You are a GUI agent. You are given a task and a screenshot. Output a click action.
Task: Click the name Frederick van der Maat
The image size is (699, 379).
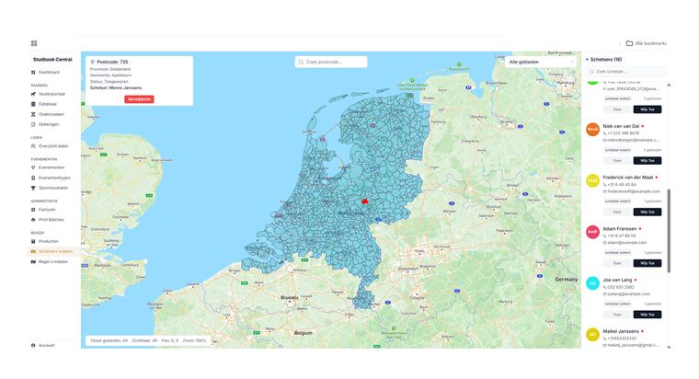pos(627,178)
